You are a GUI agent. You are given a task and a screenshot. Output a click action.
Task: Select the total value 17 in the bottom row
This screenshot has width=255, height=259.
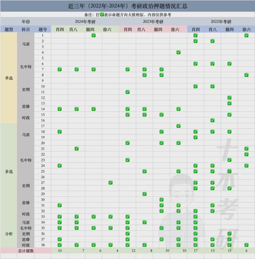click(195, 251)
